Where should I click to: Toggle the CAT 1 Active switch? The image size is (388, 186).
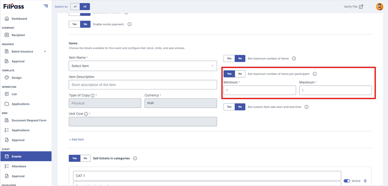(x=347, y=181)
